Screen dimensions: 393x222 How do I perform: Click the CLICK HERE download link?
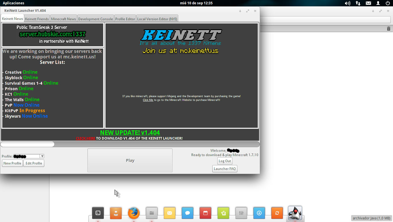point(86,138)
